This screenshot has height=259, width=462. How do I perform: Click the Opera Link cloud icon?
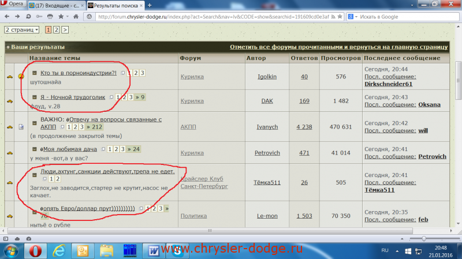tap(17, 239)
